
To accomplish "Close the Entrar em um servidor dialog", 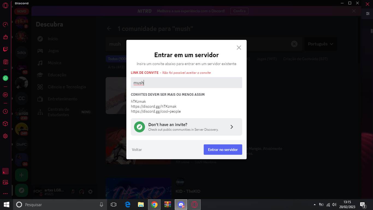I will coord(239,48).
